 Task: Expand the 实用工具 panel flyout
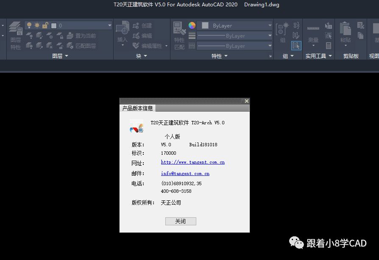tap(318, 56)
